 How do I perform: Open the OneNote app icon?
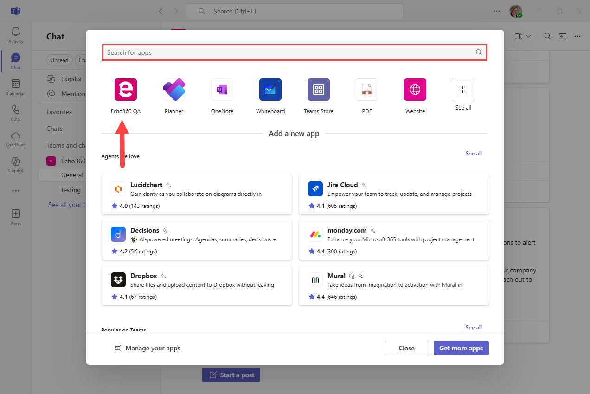(222, 90)
